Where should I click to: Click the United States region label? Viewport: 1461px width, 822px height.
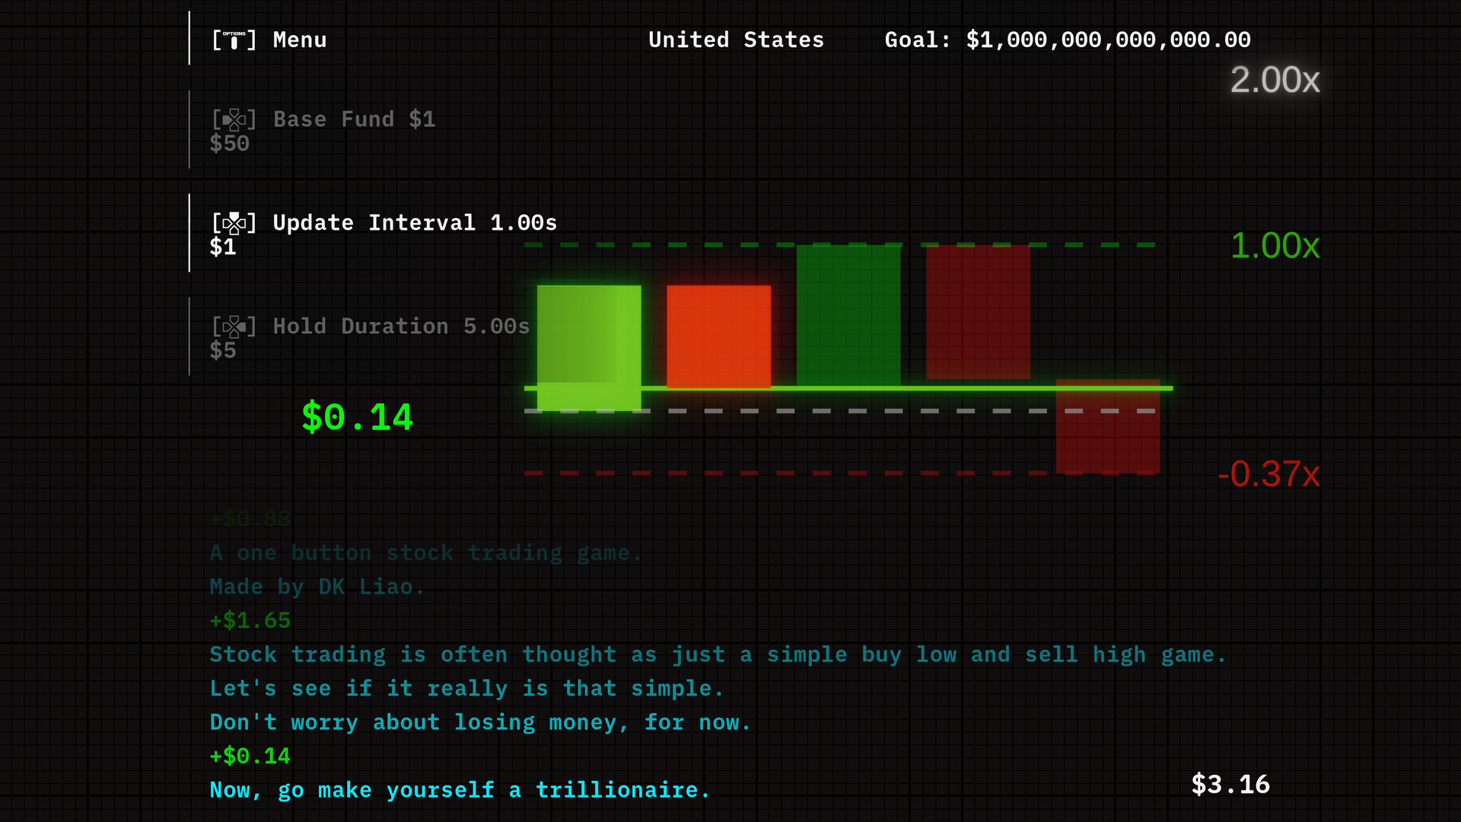pyautogui.click(x=735, y=40)
